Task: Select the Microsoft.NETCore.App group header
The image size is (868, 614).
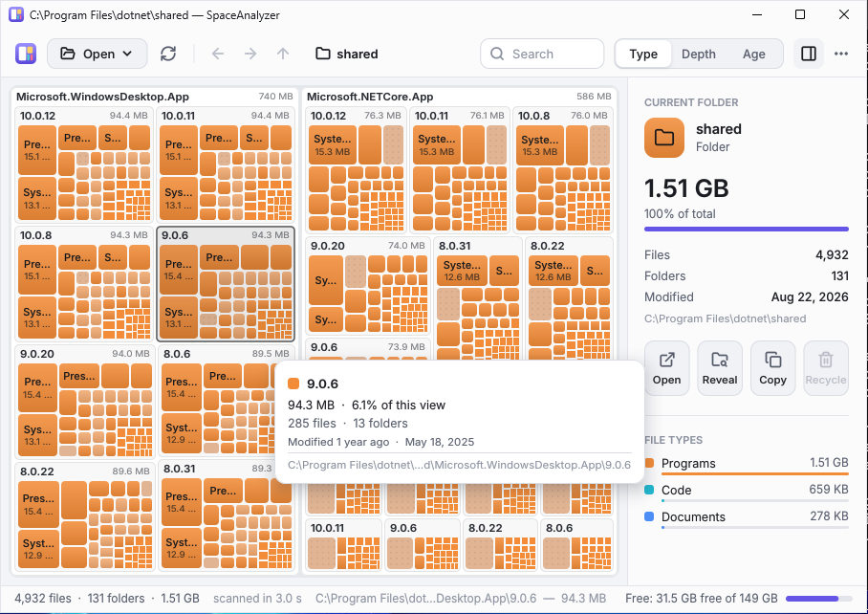Action: pos(459,97)
